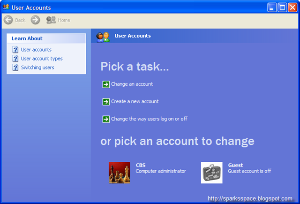Select the CBS account name
Screen dimensions: 300x204
click(x=141, y=165)
